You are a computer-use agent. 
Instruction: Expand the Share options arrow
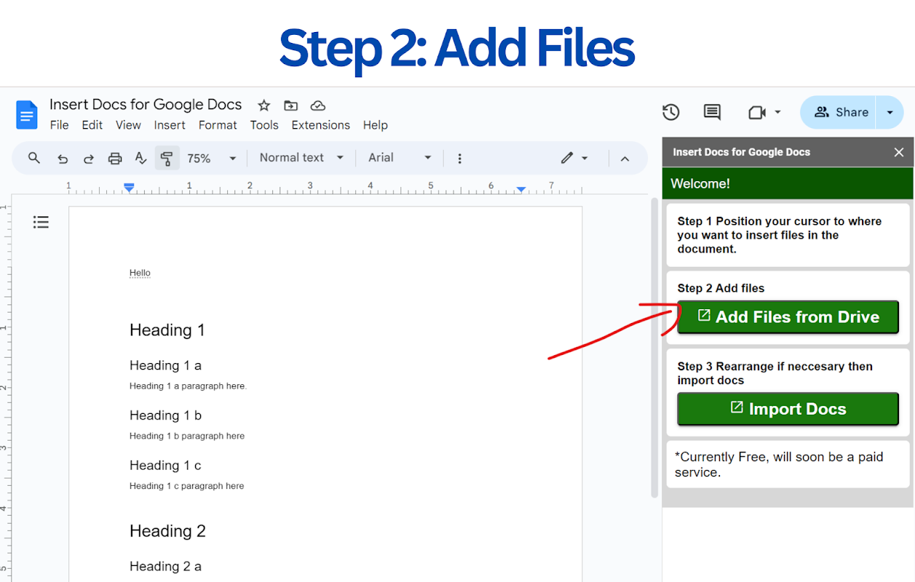(x=890, y=113)
